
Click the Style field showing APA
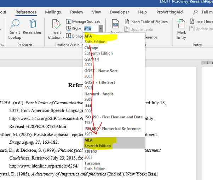pos(91,29)
